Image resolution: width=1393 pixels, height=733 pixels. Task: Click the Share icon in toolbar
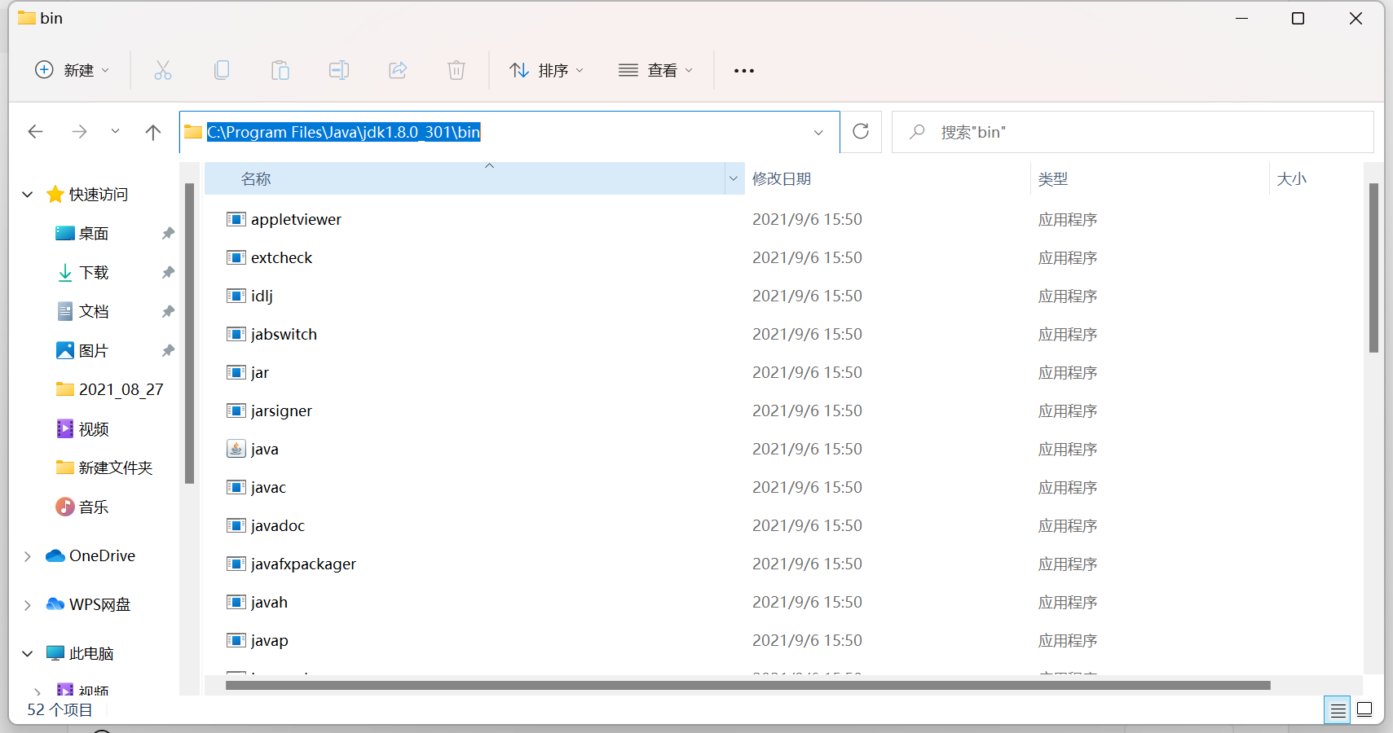click(x=398, y=70)
